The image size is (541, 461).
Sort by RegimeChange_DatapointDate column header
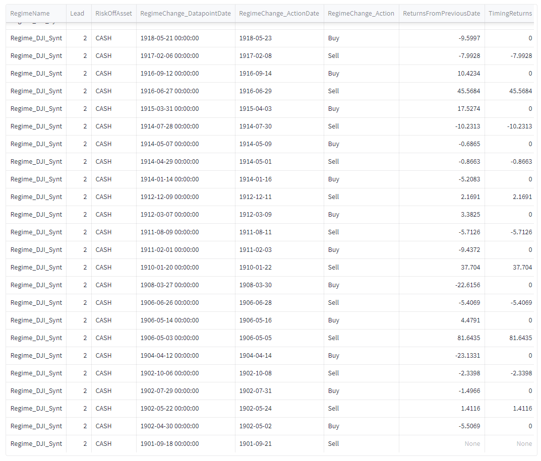tap(186, 13)
